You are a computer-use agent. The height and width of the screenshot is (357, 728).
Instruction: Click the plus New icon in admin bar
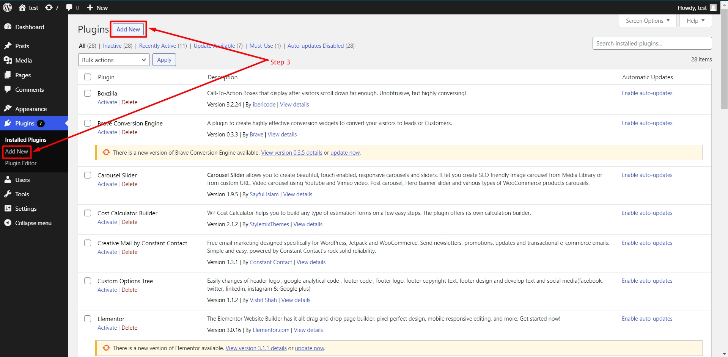pyautogui.click(x=90, y=8)
